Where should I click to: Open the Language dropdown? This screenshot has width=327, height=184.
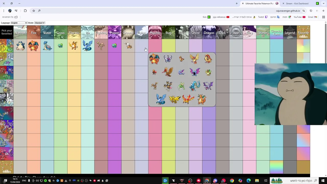[19, 23]
